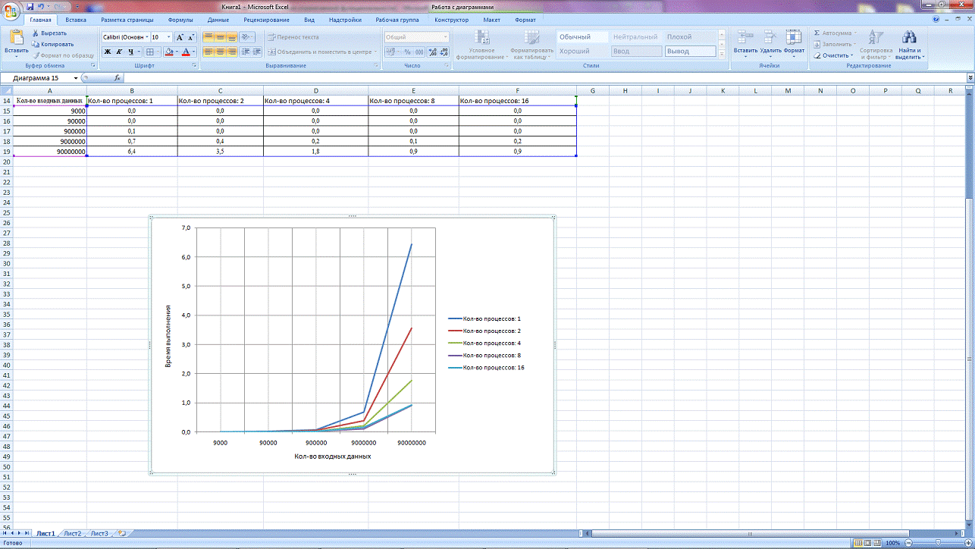Increase font size with the large A icon
Screen dimensions: 975x549
(180, 37)
